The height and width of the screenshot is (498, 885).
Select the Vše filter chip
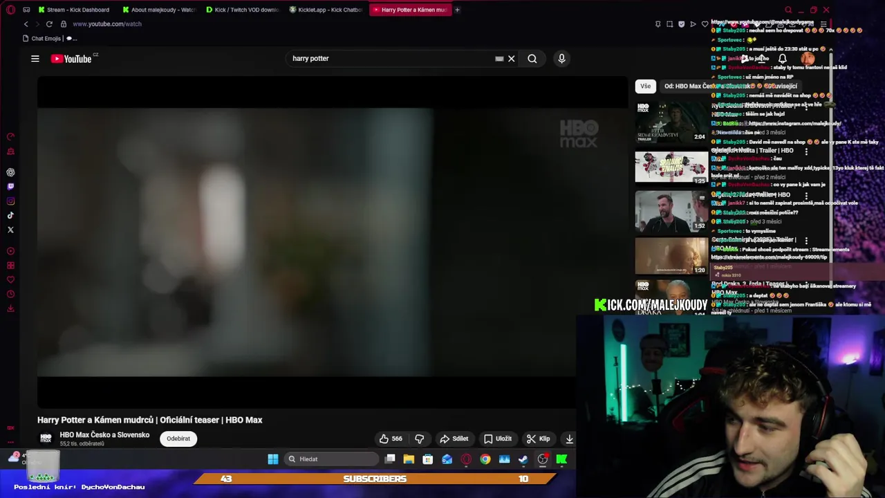645,86
